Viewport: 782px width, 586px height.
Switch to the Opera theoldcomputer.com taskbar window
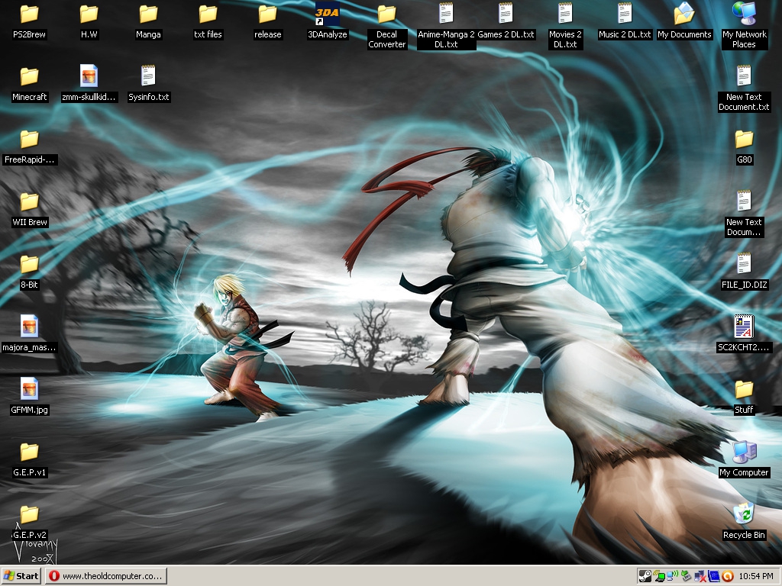point(105,576)
